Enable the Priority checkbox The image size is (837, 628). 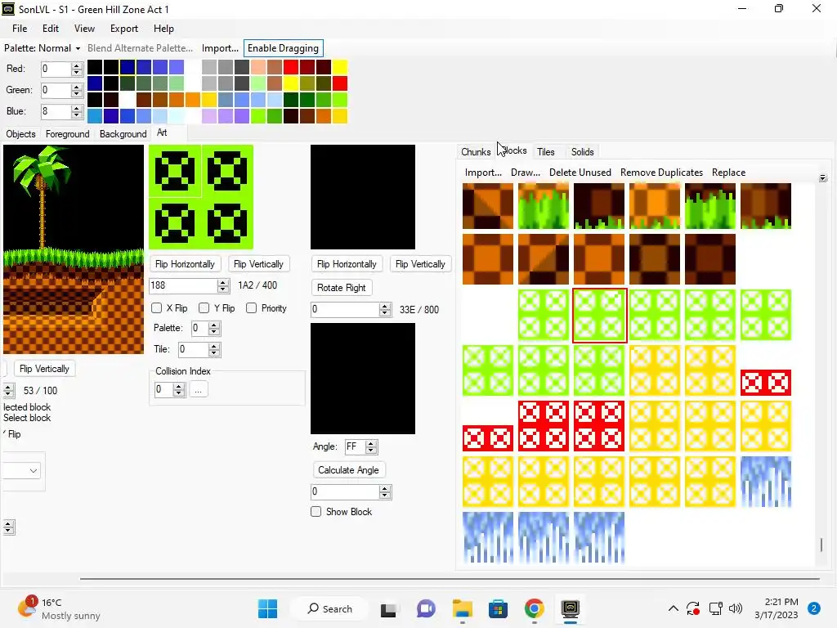252,308
